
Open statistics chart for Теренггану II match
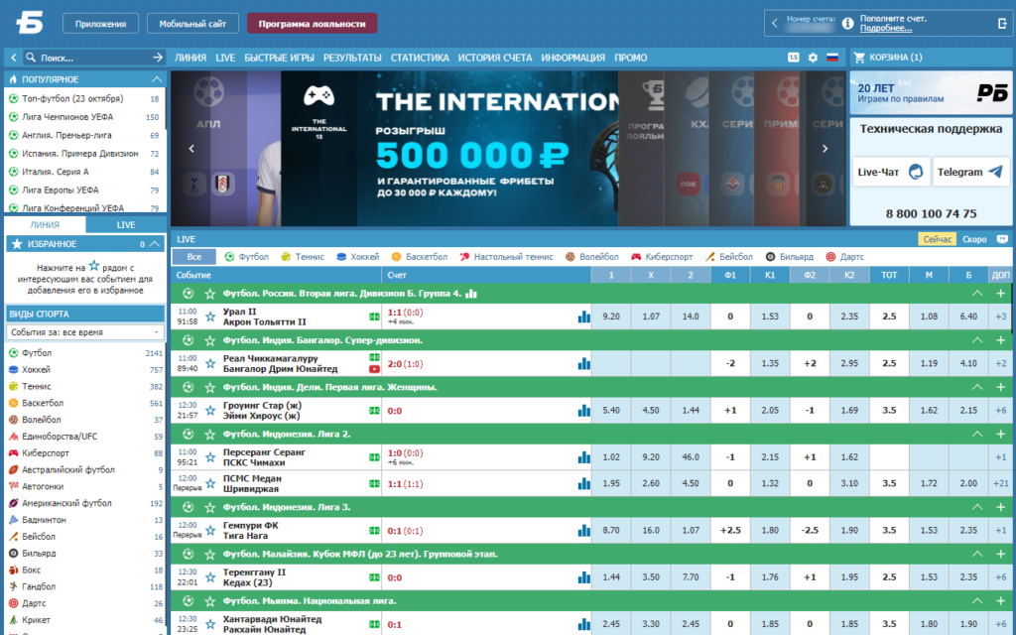[583, 577]
